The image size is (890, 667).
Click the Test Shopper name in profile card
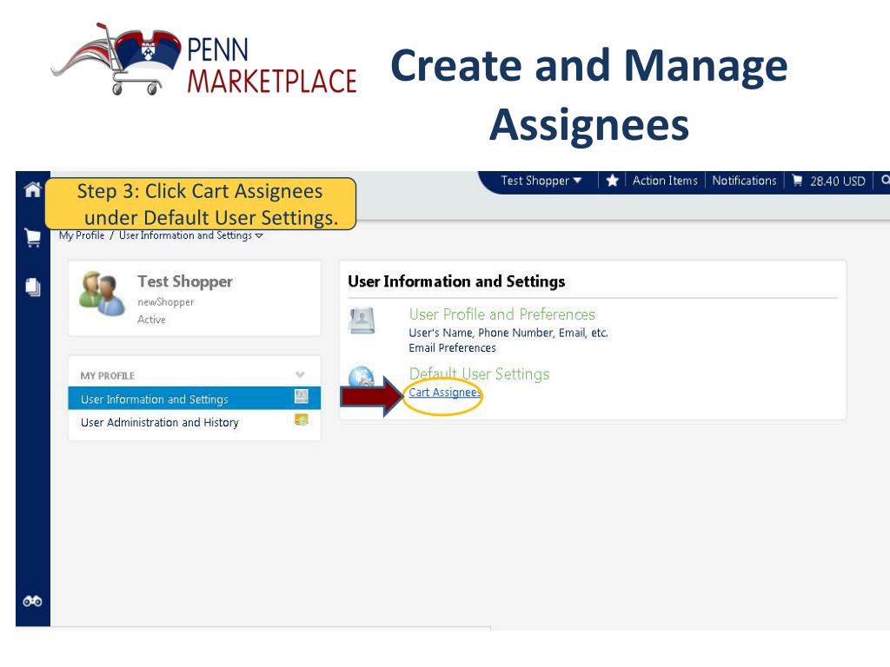[x=185, y=282]
